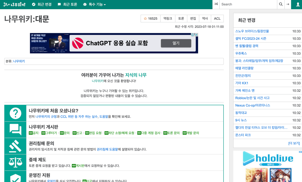Click the scales icon beside 중재 제도
The image size is (302, 182).
tap(15, 162)
